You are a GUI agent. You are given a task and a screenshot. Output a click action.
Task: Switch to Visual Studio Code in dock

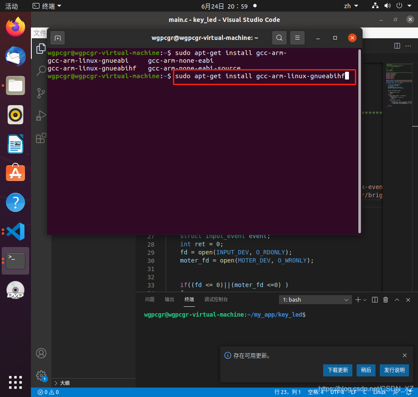coord(15,231)
